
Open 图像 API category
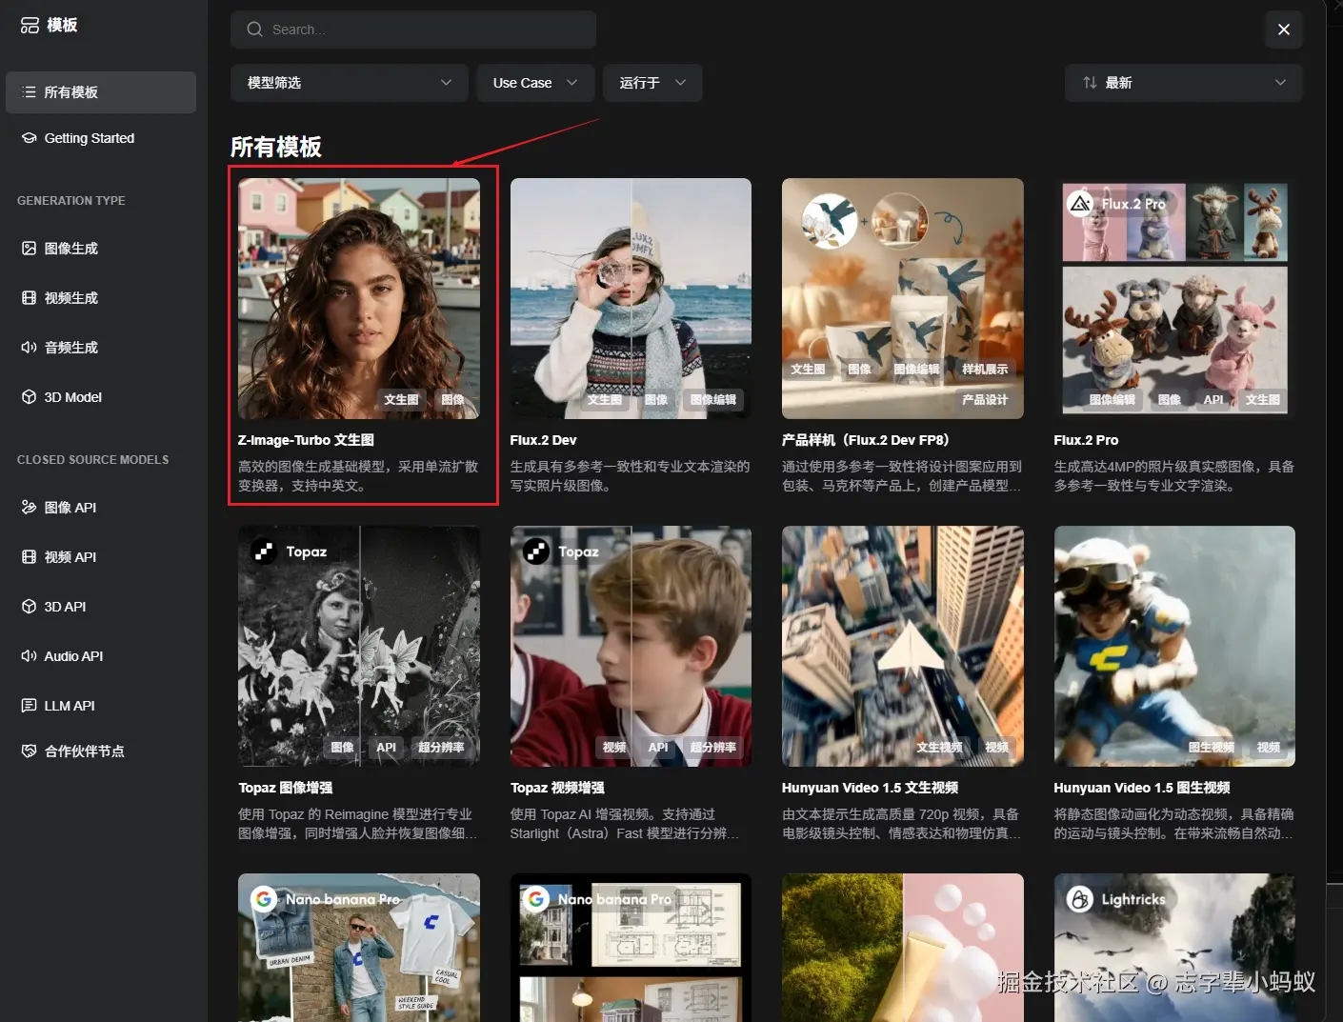[101, 508]
